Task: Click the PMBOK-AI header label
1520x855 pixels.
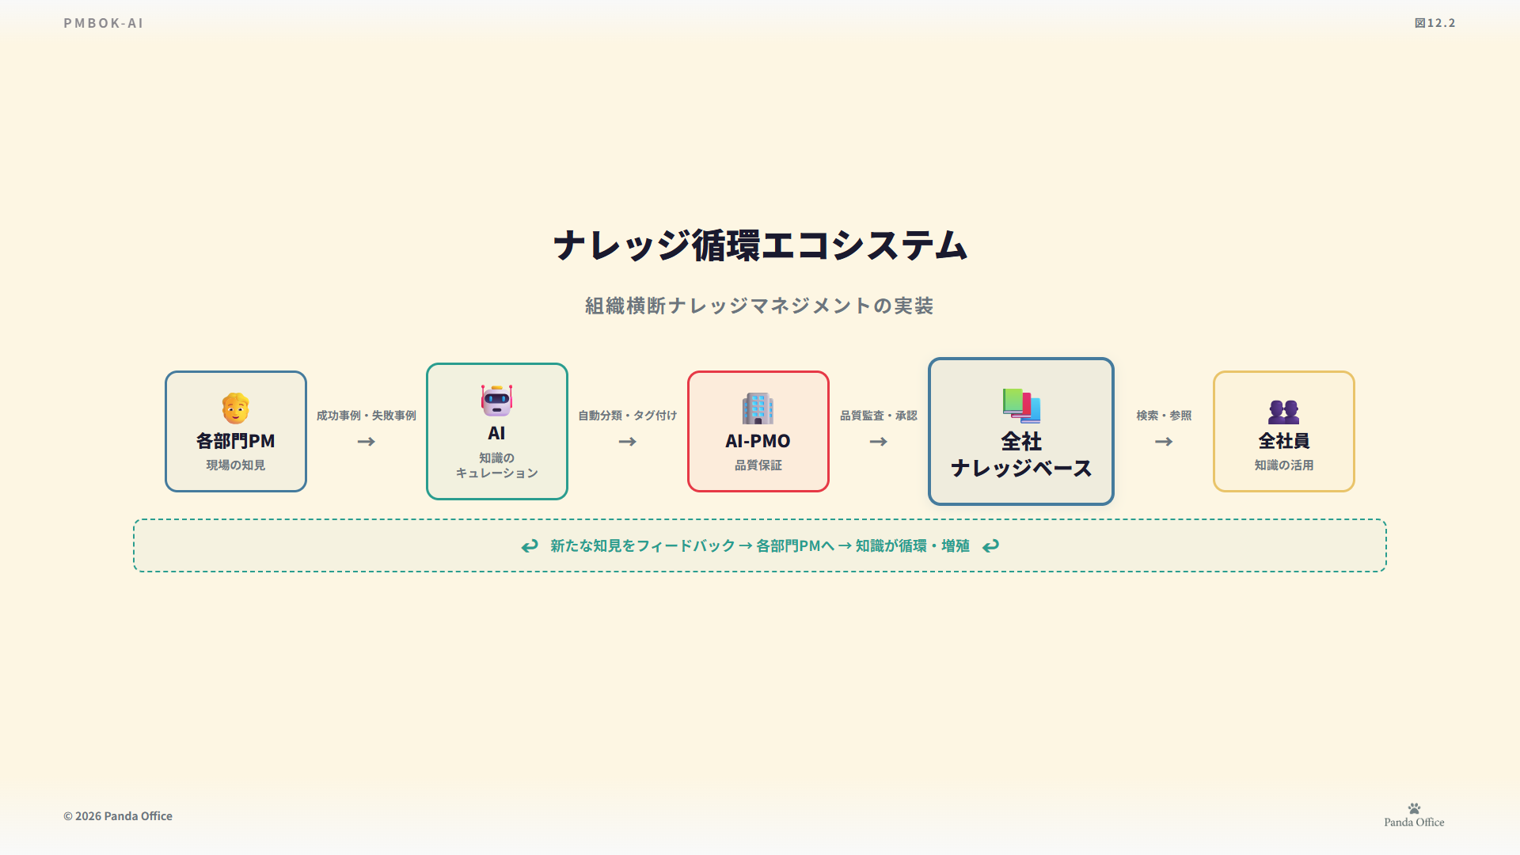Action: click(104, 23)
